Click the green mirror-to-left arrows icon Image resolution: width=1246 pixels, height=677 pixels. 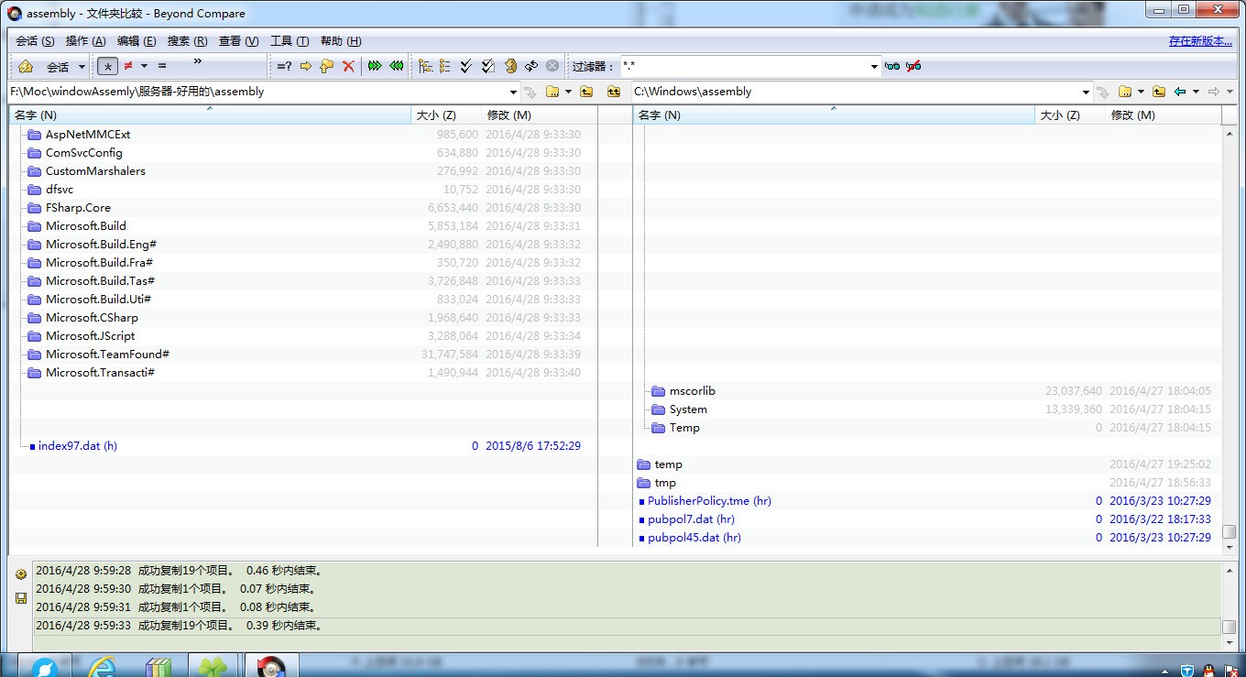tap(397, 66)
